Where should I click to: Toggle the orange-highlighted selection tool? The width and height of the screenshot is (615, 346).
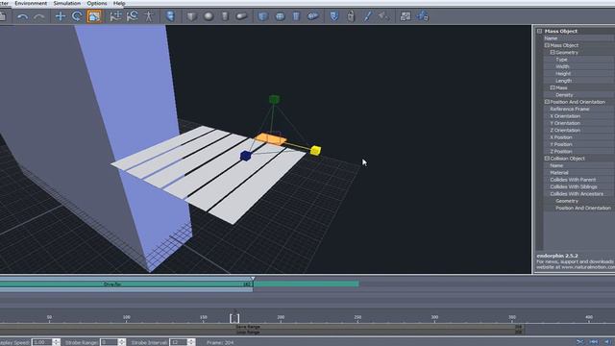point(94,16)
